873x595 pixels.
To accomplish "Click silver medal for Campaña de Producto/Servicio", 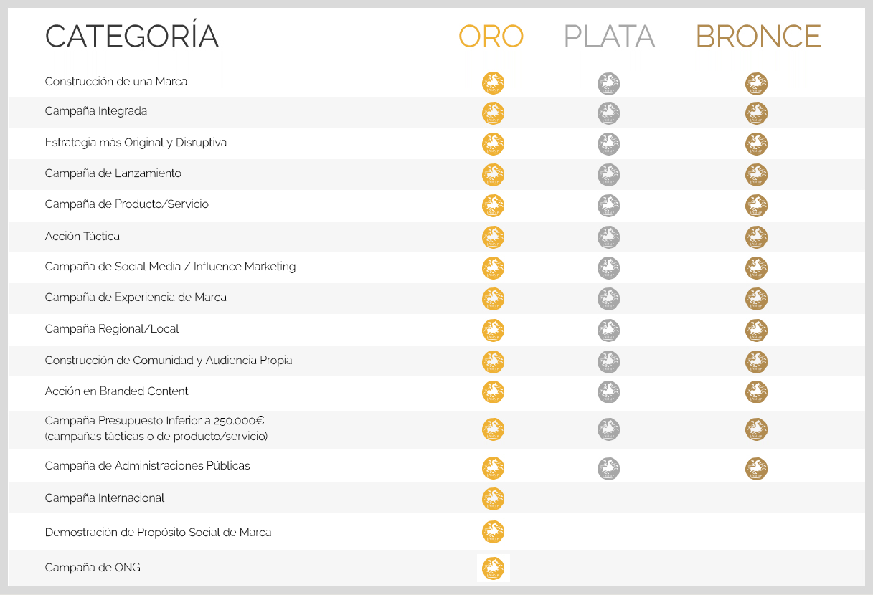I will pos(608,206).
